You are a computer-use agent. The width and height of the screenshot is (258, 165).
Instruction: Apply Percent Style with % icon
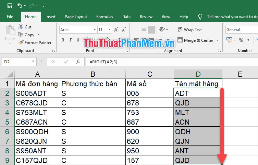pyautogui.click(x=241, y=40)
